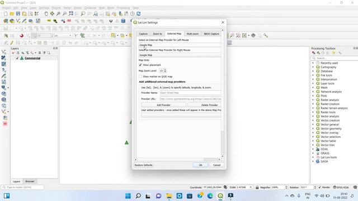Click the Type to locate search box
This screenshot has width=358, height=201.
pyautogui.click(x=22, y=188)
